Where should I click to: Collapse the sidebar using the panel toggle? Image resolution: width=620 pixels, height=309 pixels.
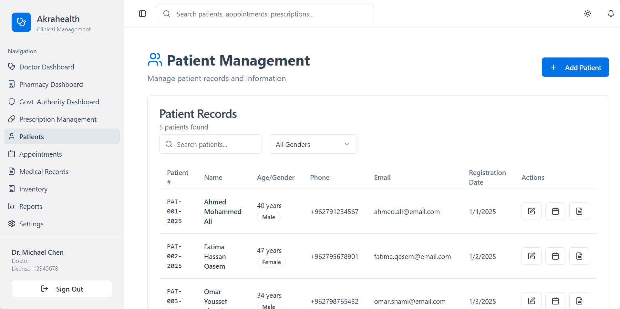[142, 14]
